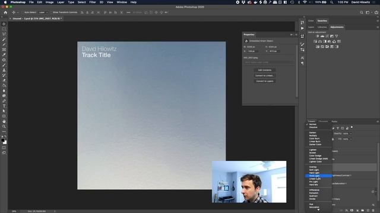Click the Convert to Layers button
Viewport: 380px width, 213px height.
(265, 81)
